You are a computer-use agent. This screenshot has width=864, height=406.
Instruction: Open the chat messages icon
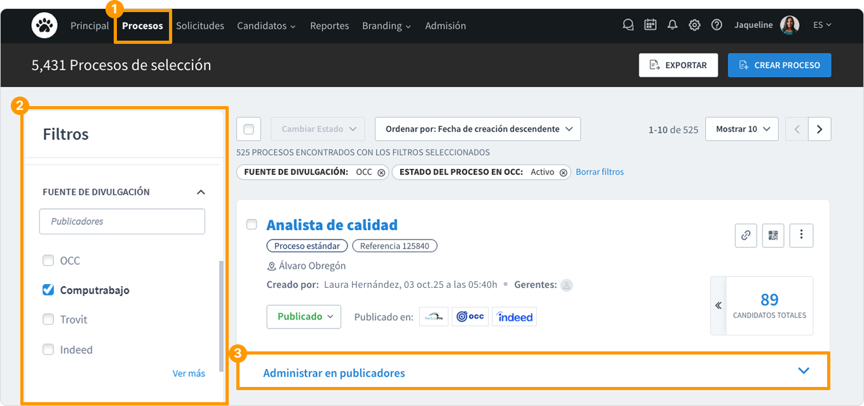click(628, 25)
